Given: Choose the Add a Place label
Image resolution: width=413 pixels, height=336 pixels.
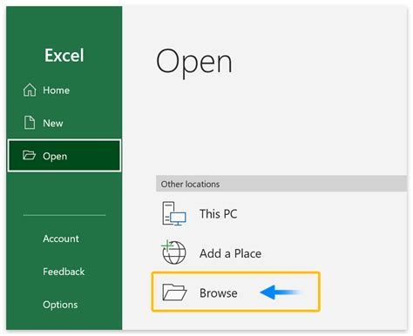Looking at the screenshot, I should (230, 253).
